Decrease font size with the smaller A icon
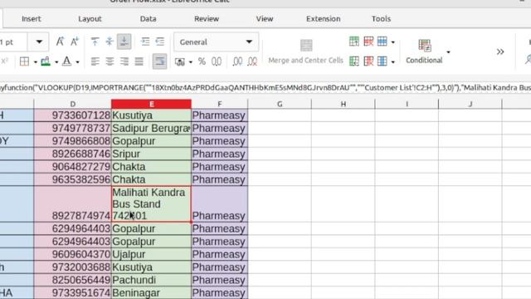Image resolution: width=531 pixels, height=299 pixels. point(75,42)
